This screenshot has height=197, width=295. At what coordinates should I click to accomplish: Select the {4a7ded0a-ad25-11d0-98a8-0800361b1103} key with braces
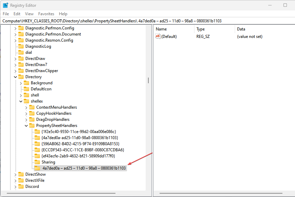pyautogui.click(x=80, y=138)
